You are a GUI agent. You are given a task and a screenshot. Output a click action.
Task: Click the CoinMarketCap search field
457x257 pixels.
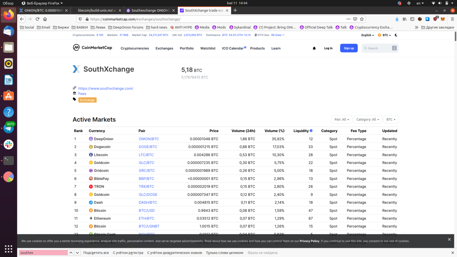point(380,48)
